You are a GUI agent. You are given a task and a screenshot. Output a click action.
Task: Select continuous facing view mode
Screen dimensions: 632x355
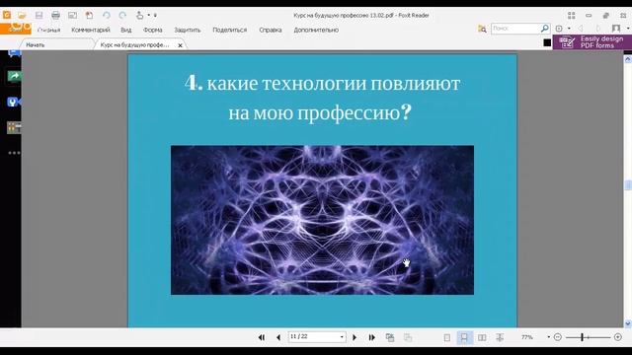point(500,337)
